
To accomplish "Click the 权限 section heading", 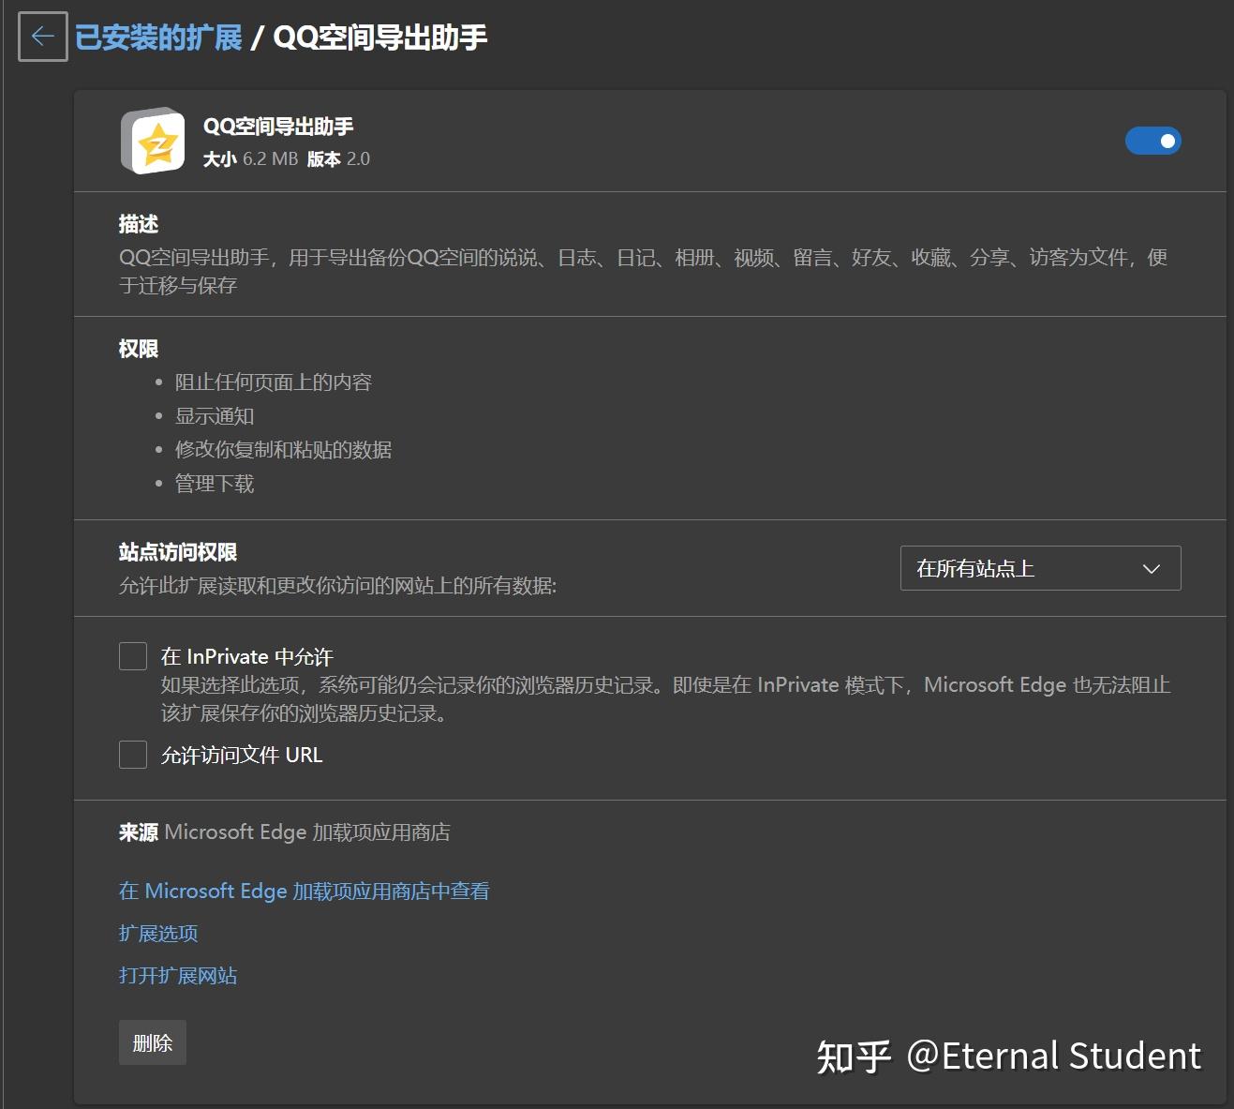I will [x=139, y=349].
